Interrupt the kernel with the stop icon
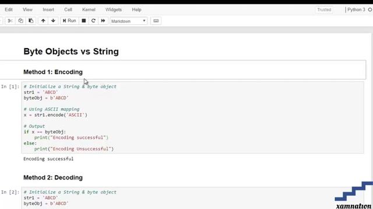 pos(84,21)
